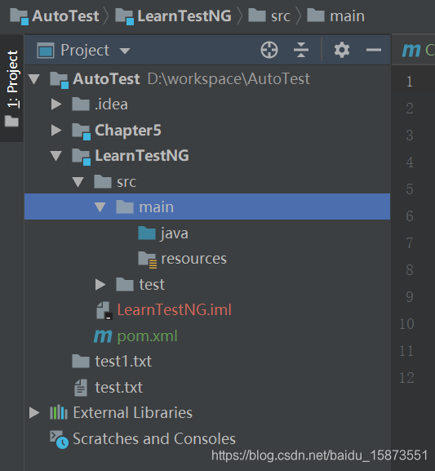Expand the Chapter5 module arrow
The height and width of the screenshot is (471, 435).
click(x=56, y=131)
